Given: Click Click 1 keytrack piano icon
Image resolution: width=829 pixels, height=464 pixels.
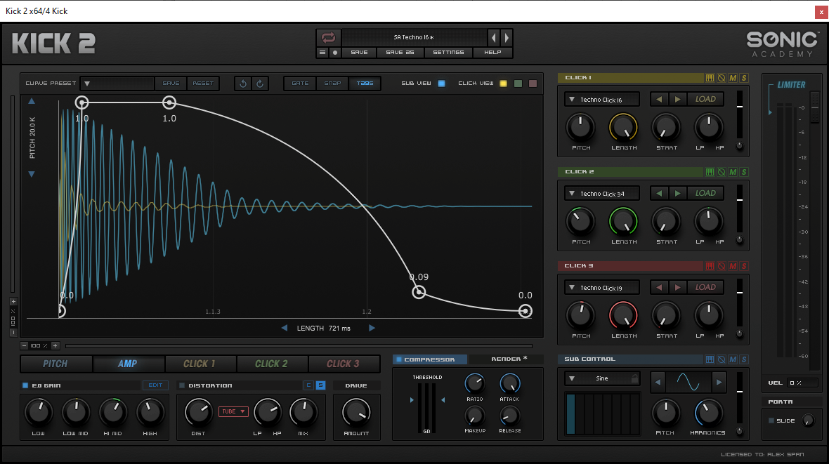Looking at the screenshot, I should click(710, 78).
